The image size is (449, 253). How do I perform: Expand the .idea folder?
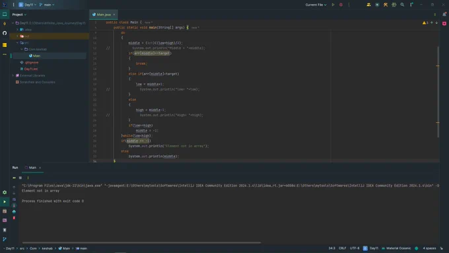click(17, 30)
